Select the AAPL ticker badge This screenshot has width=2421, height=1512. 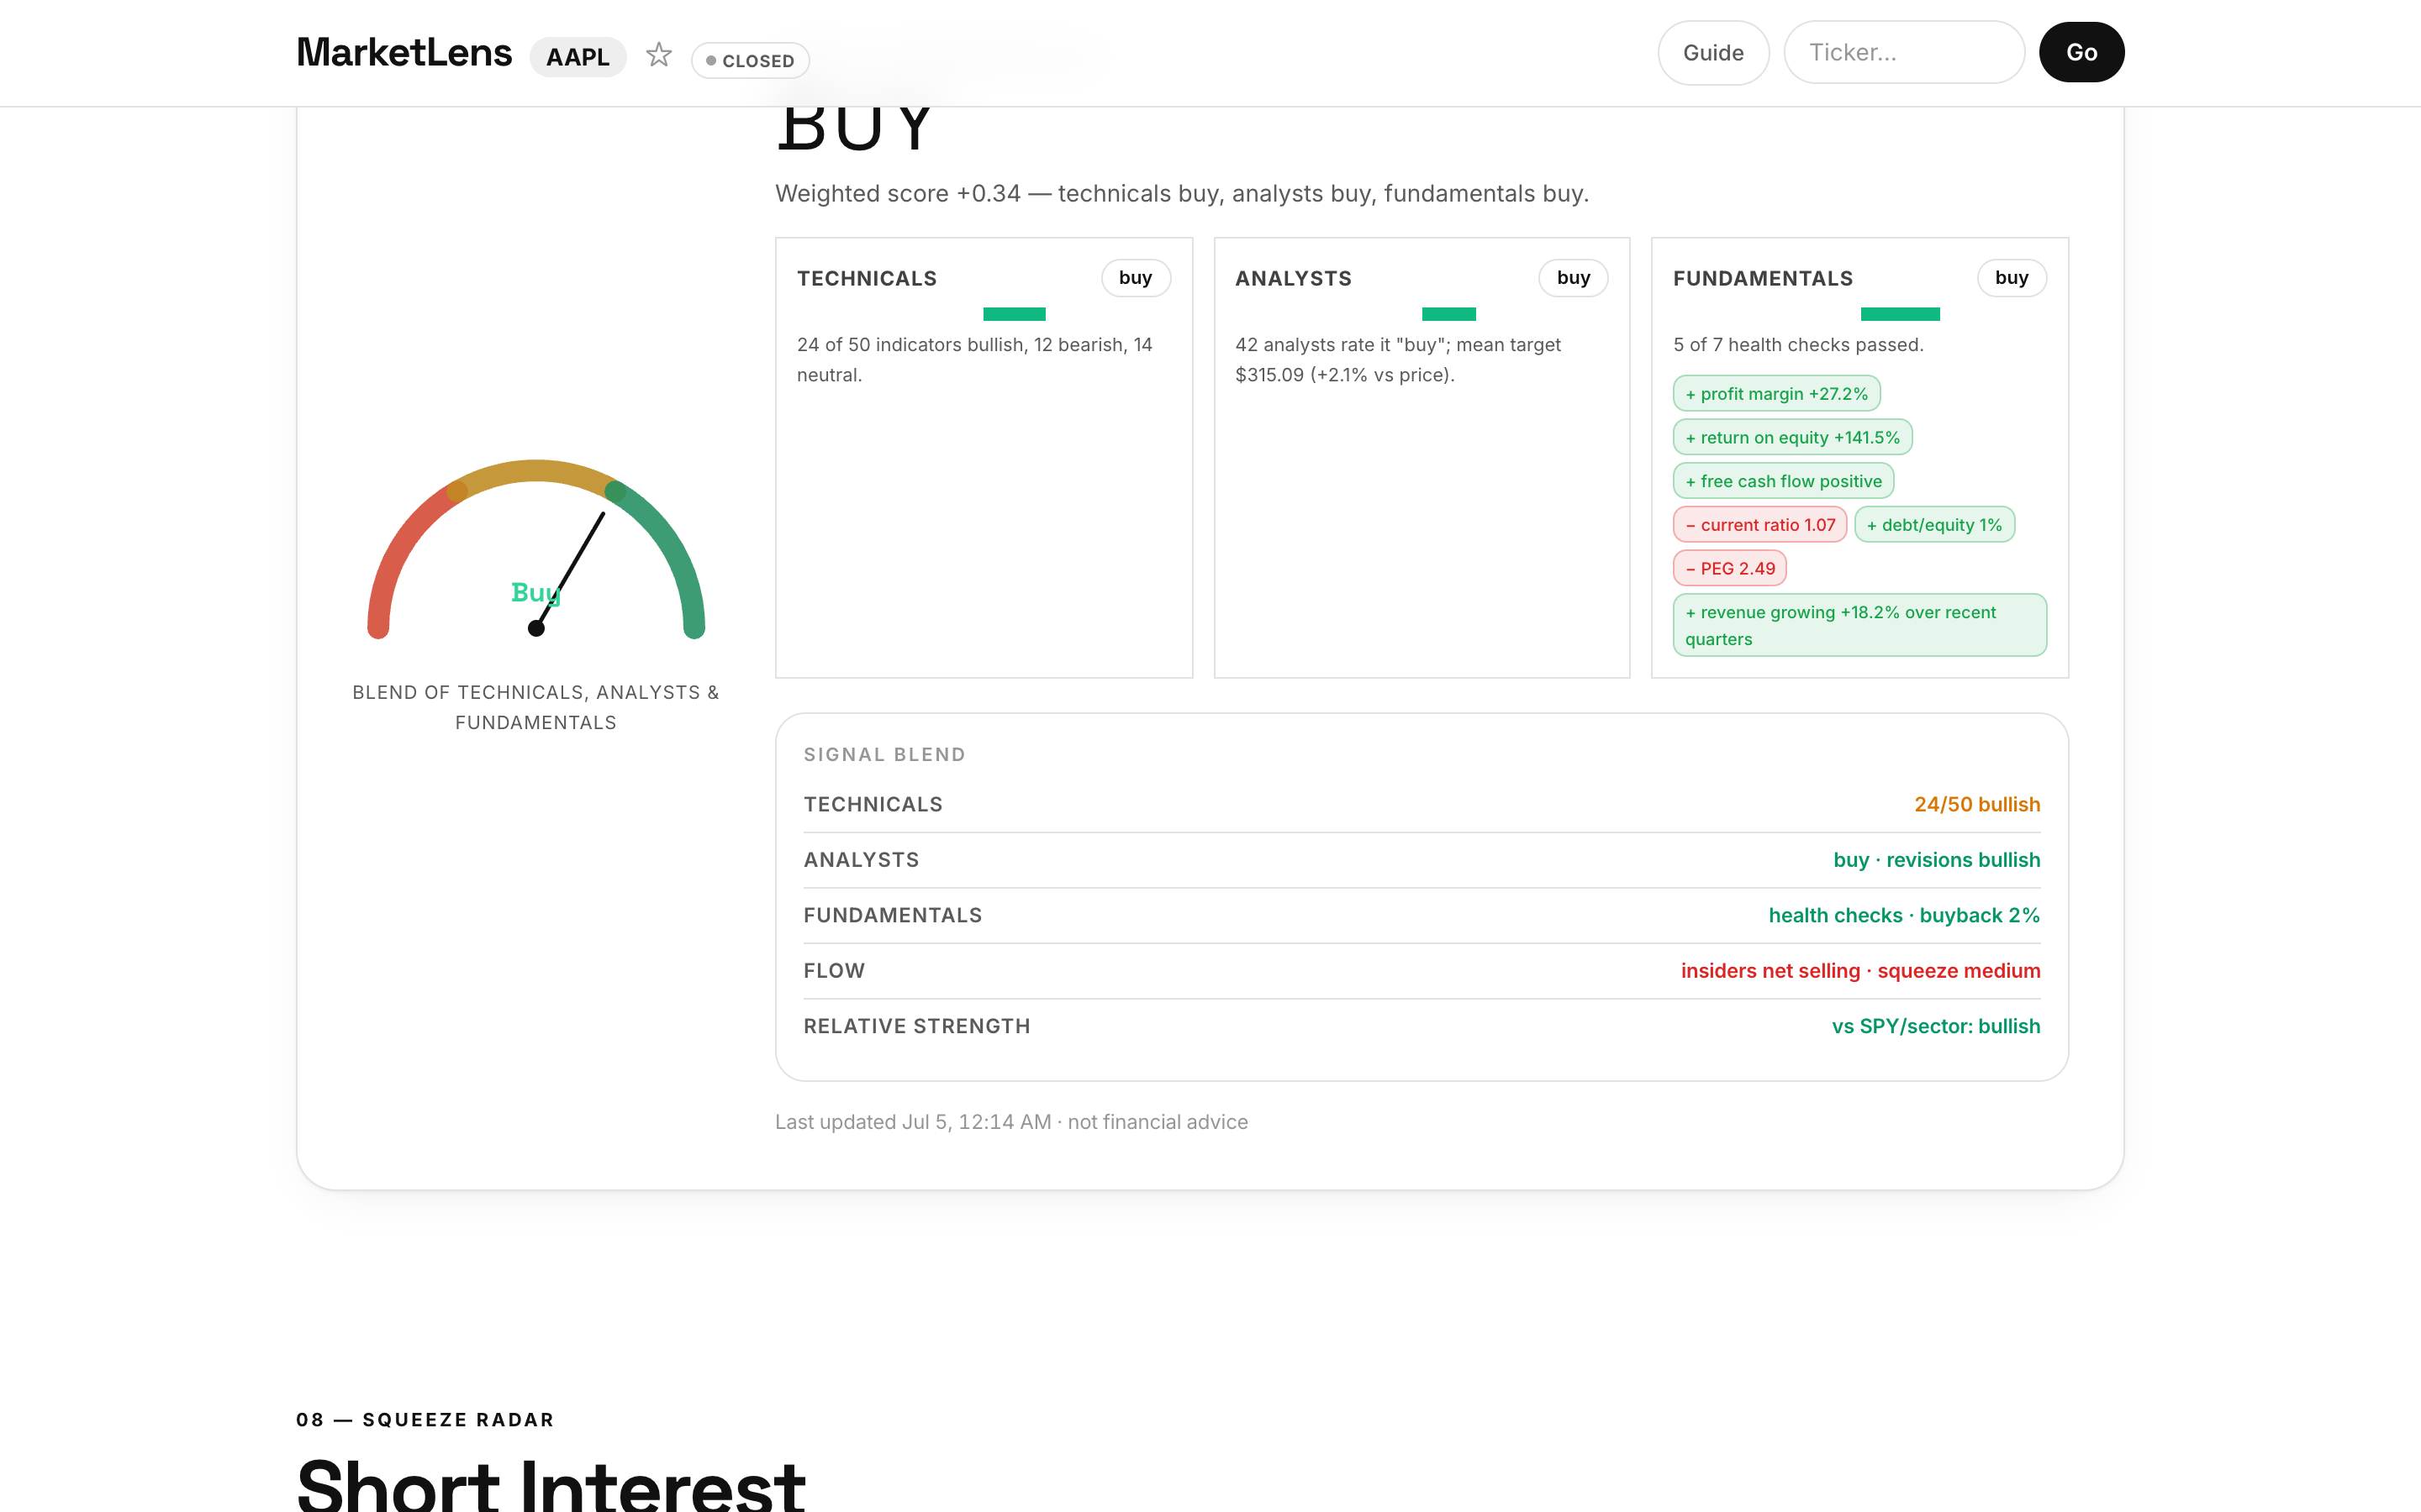pos(578,57)
